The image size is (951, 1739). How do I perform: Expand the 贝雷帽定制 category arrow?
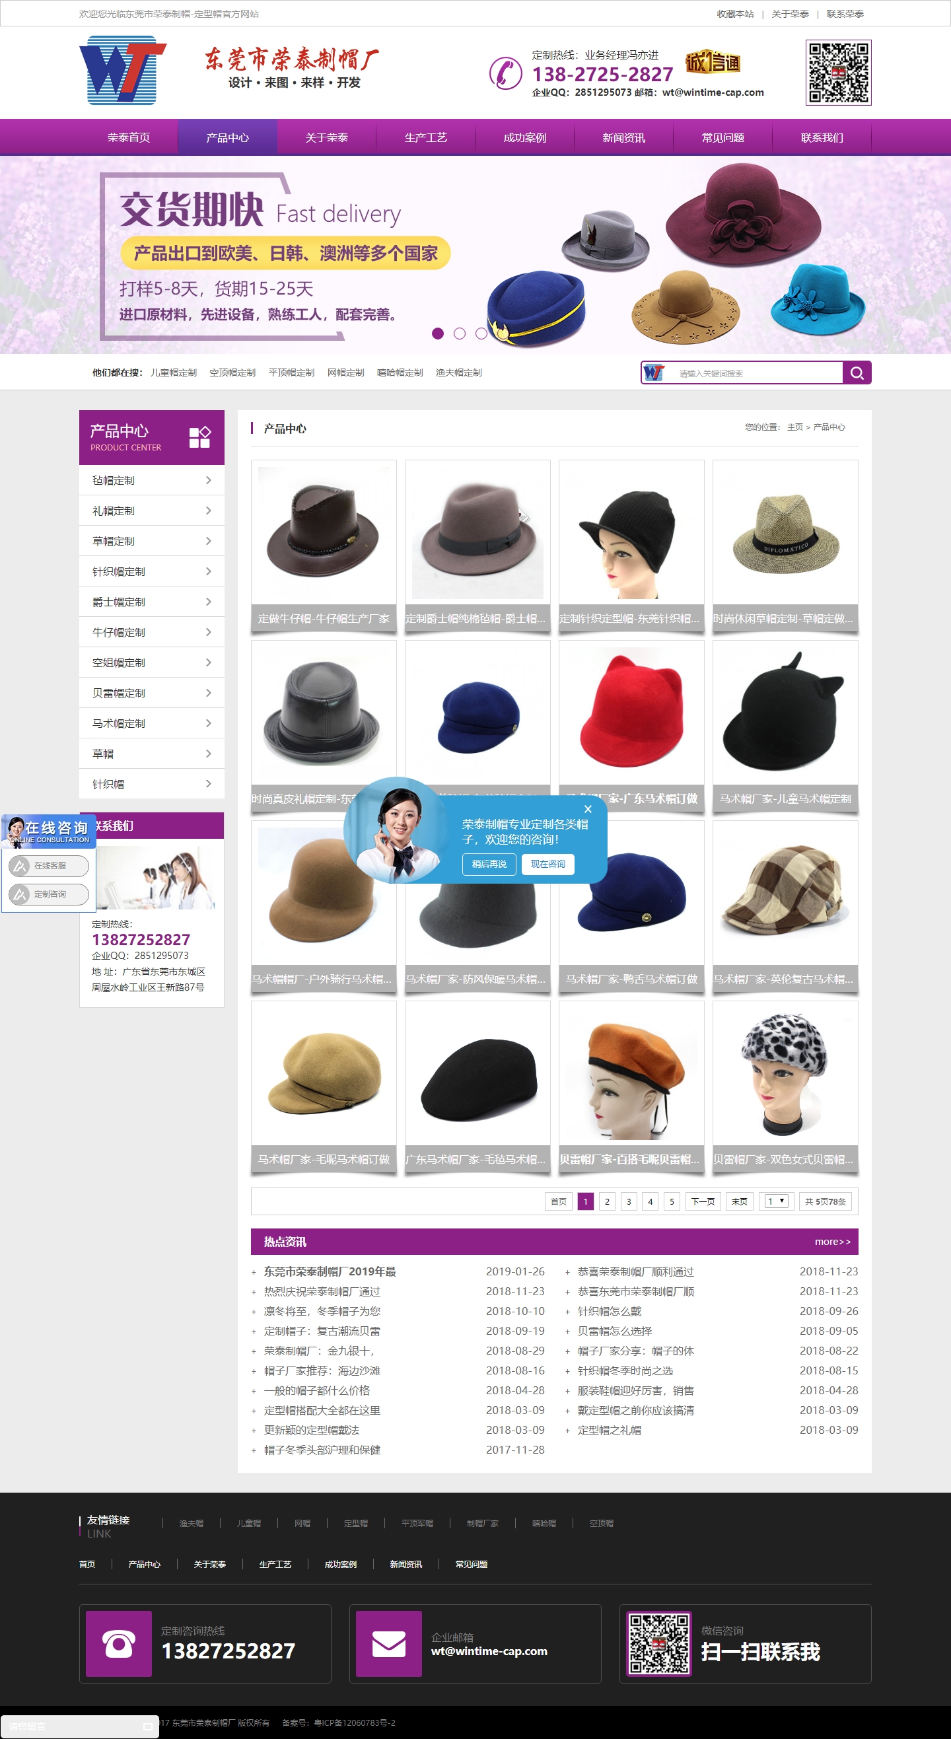point(208,693)
